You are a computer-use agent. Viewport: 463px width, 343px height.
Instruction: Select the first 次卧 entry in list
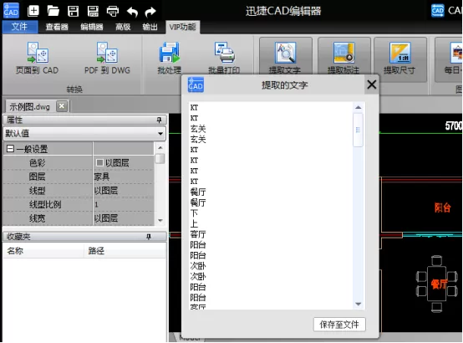[x=198, y=266]
